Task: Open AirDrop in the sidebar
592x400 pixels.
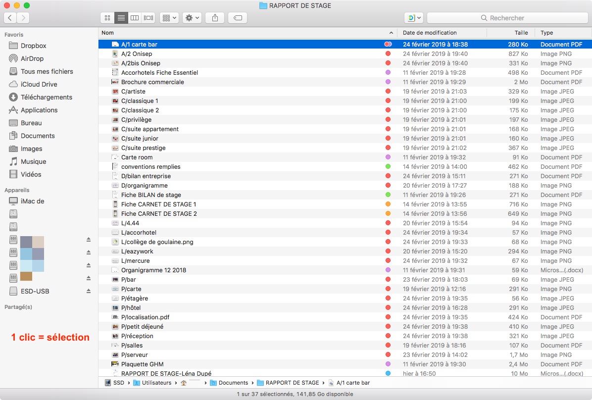Action: [32, 58]
